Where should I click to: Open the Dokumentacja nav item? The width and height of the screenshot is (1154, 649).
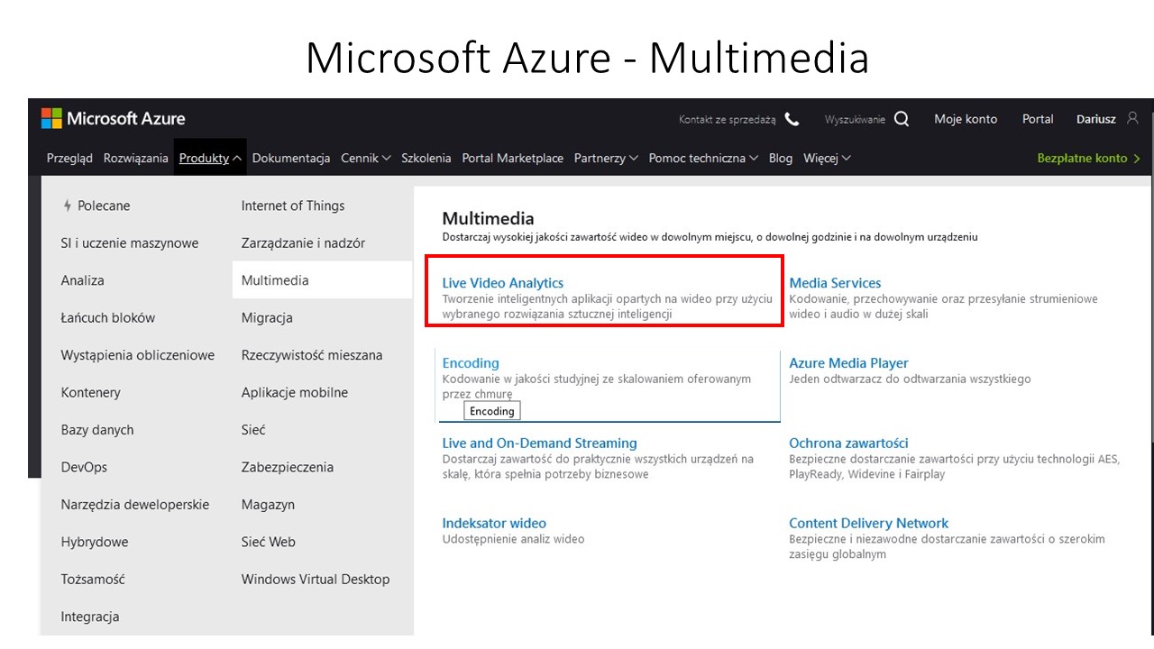pyautogui.click(x=291, y=158)
